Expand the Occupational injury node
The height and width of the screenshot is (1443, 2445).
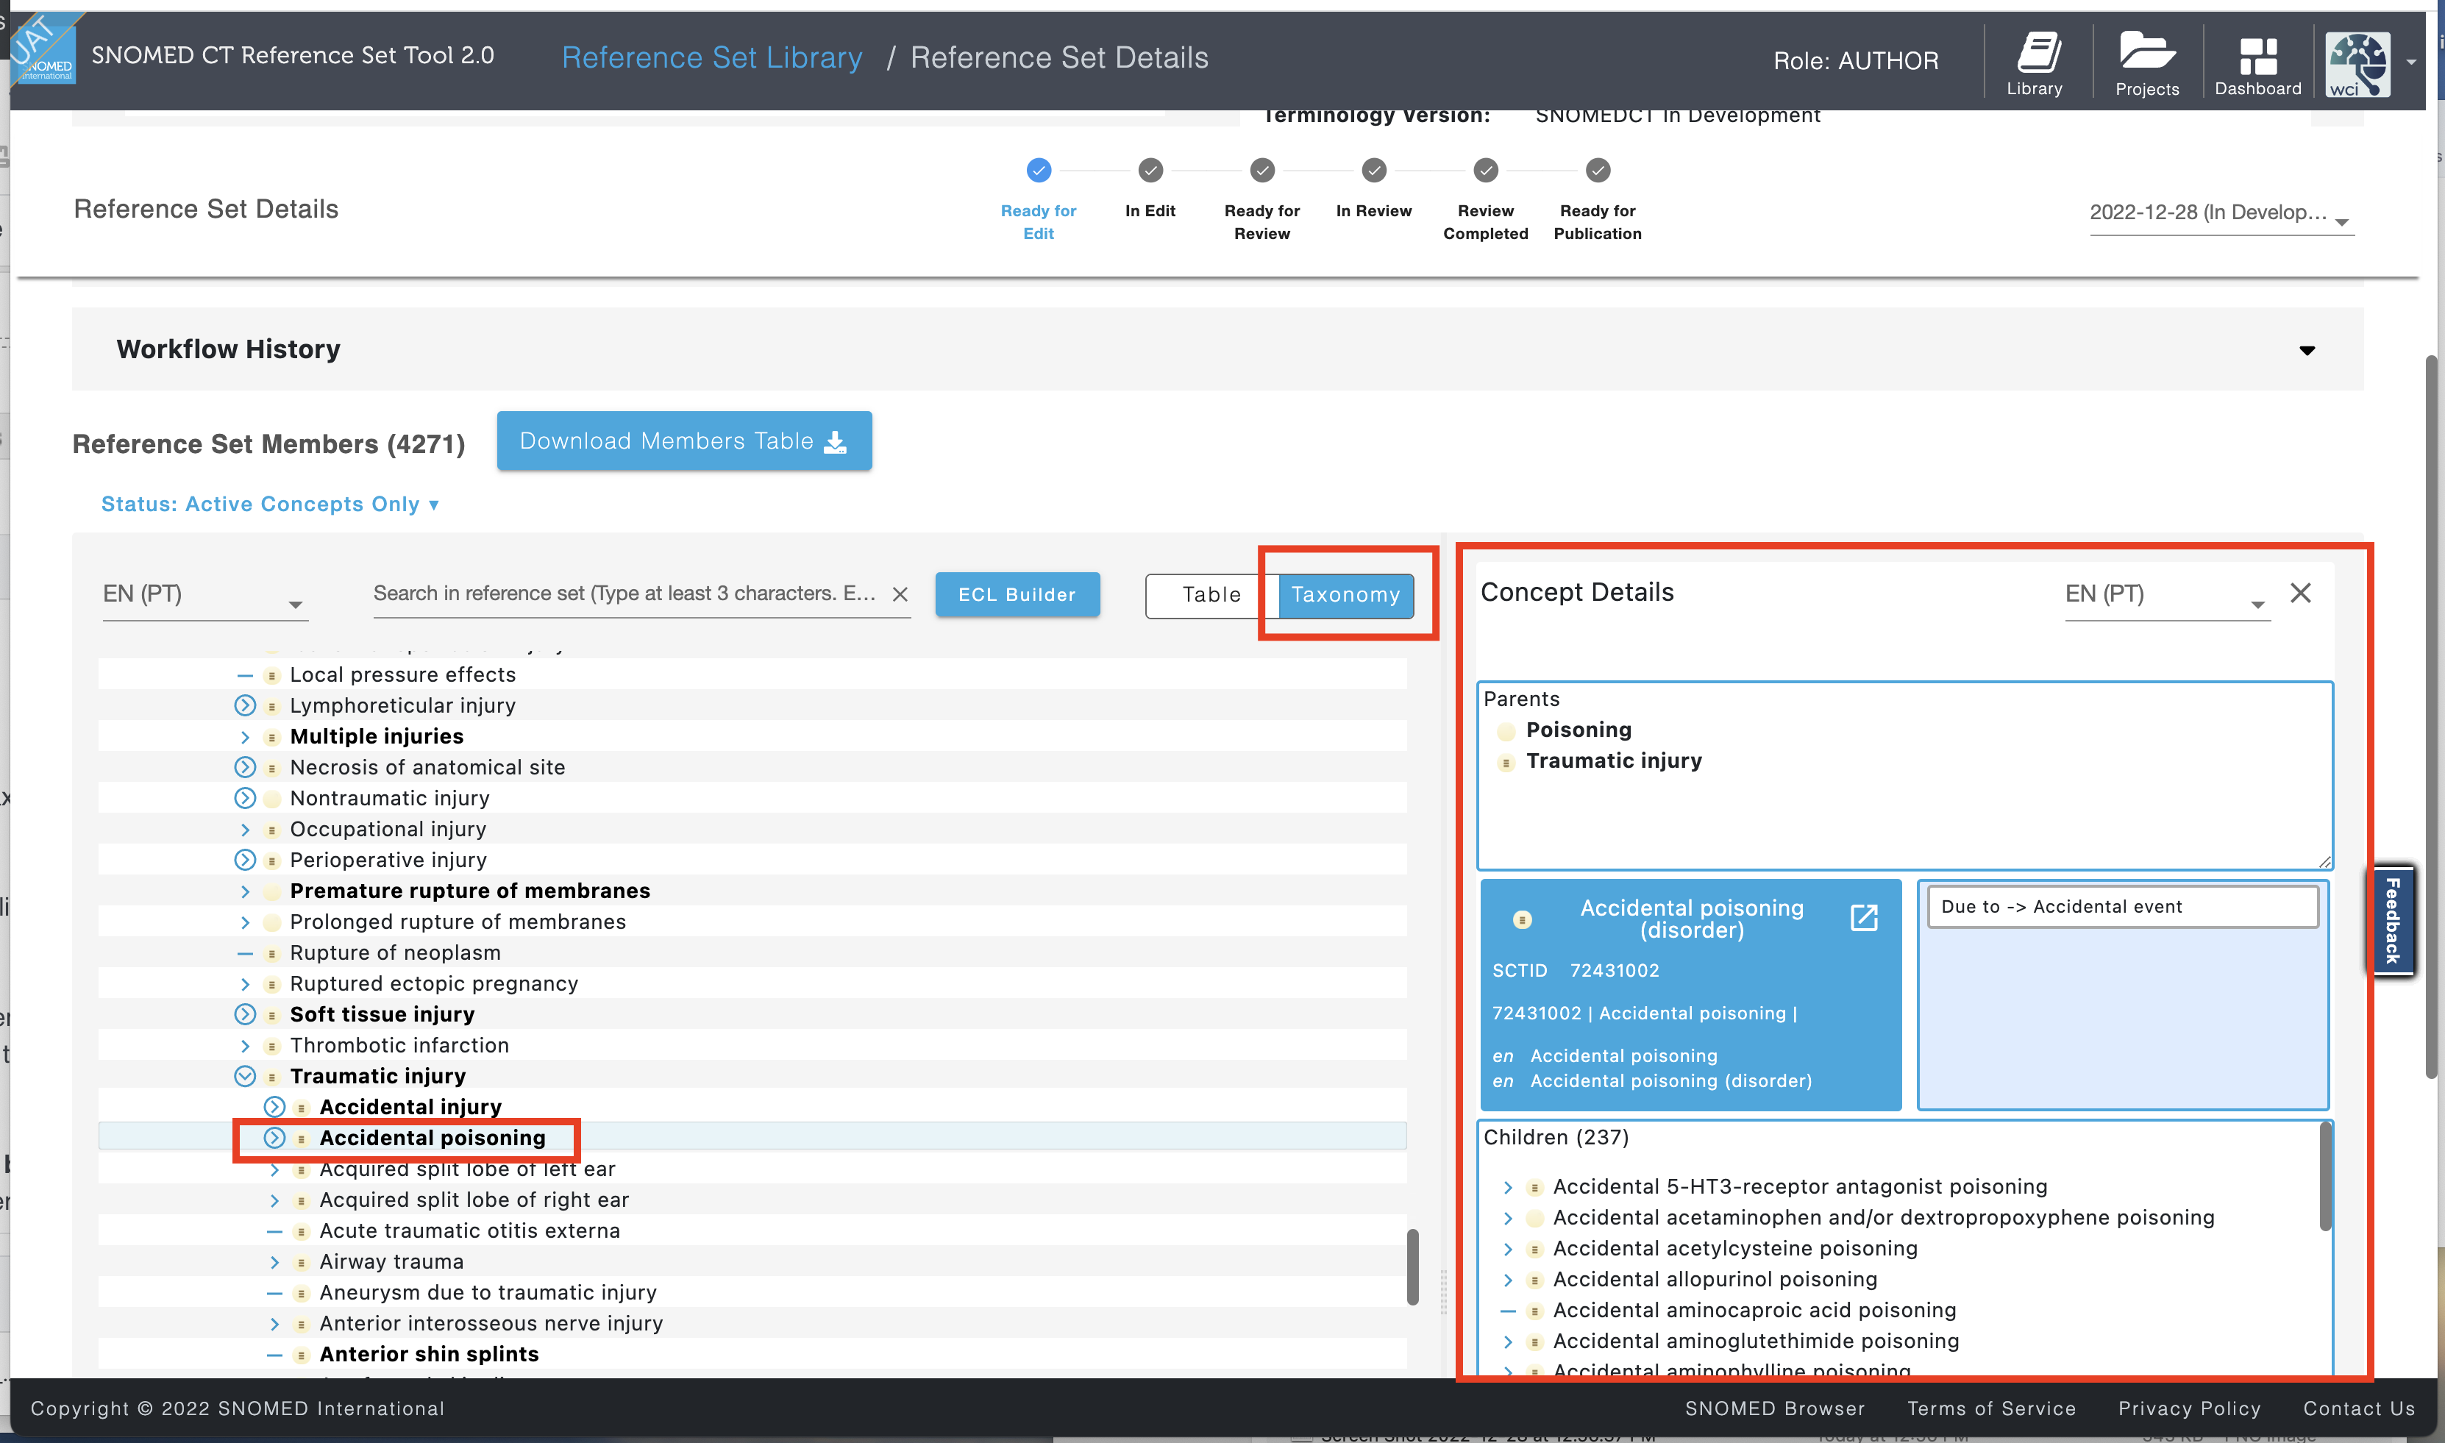tap(245, 830)
